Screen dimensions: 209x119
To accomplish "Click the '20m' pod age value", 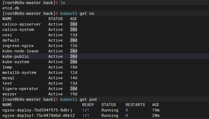I will (x=156, y=116).
